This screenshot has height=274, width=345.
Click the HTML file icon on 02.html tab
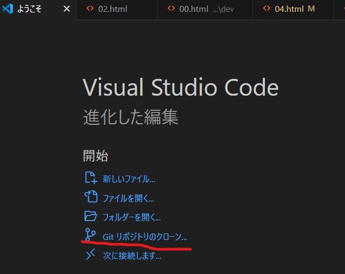tap(90, 9)
